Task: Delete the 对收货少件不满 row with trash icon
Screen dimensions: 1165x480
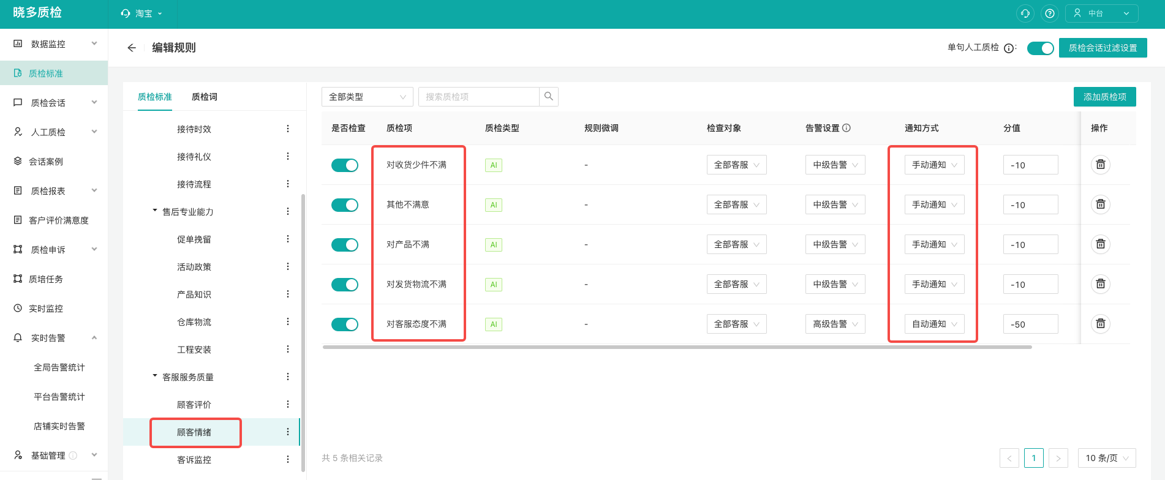Action: [x=1101, y=165]
